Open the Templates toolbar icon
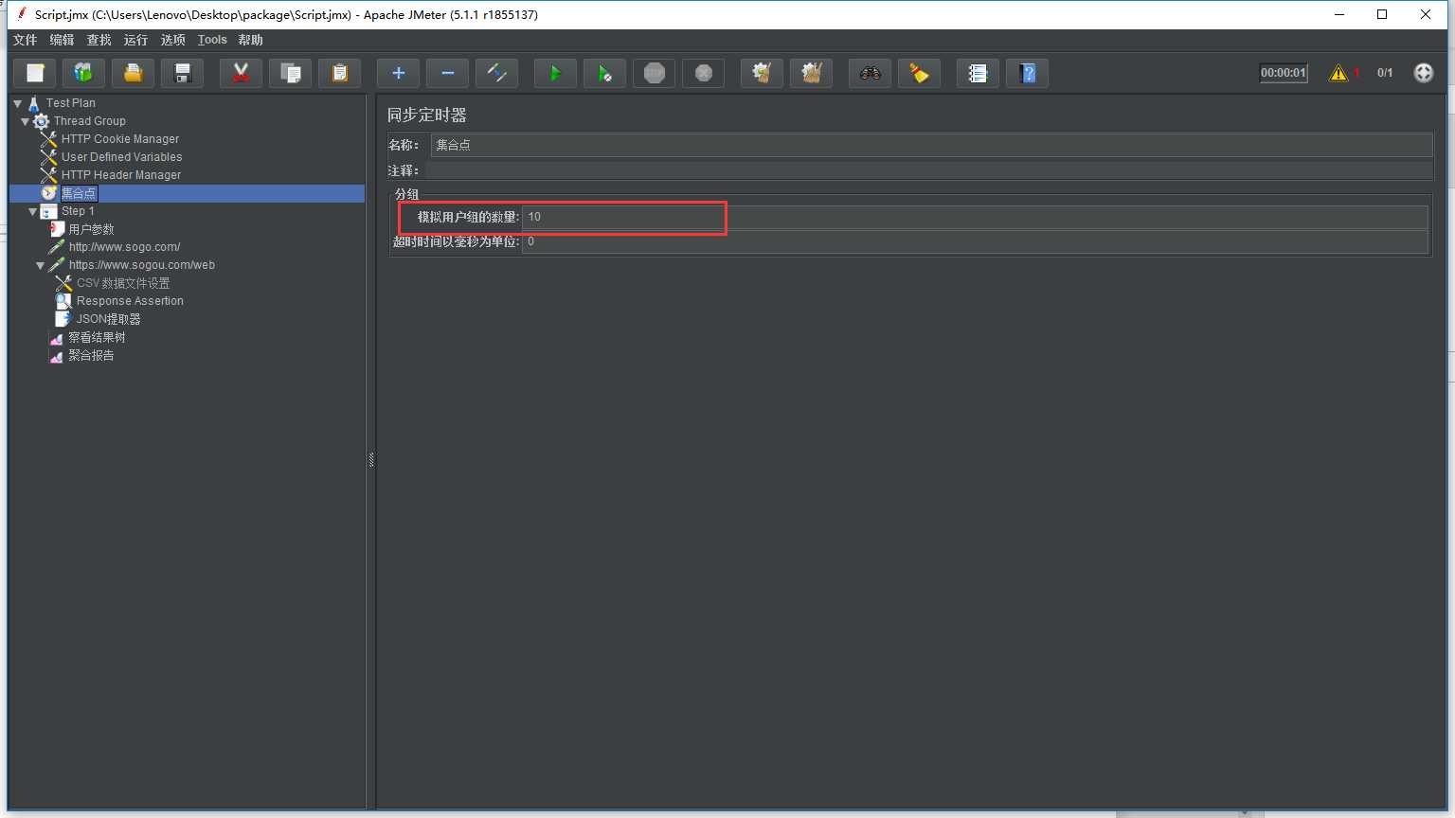 tap(84, 73)
